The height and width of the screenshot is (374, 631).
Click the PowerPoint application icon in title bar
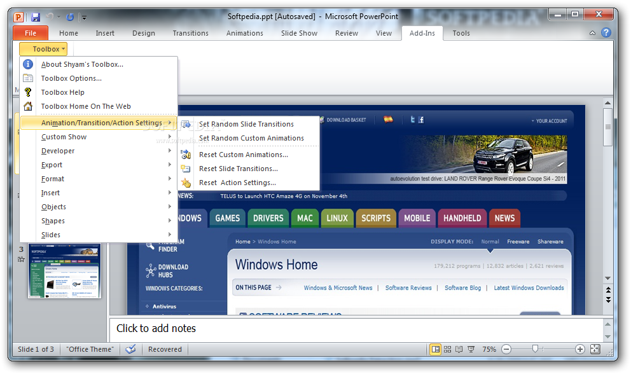point(18,17)
